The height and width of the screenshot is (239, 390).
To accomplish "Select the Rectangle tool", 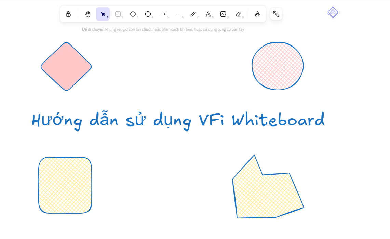I will pyautogui.click(x=118, y=14).
